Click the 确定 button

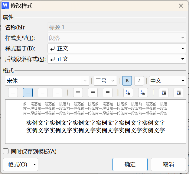130,165
